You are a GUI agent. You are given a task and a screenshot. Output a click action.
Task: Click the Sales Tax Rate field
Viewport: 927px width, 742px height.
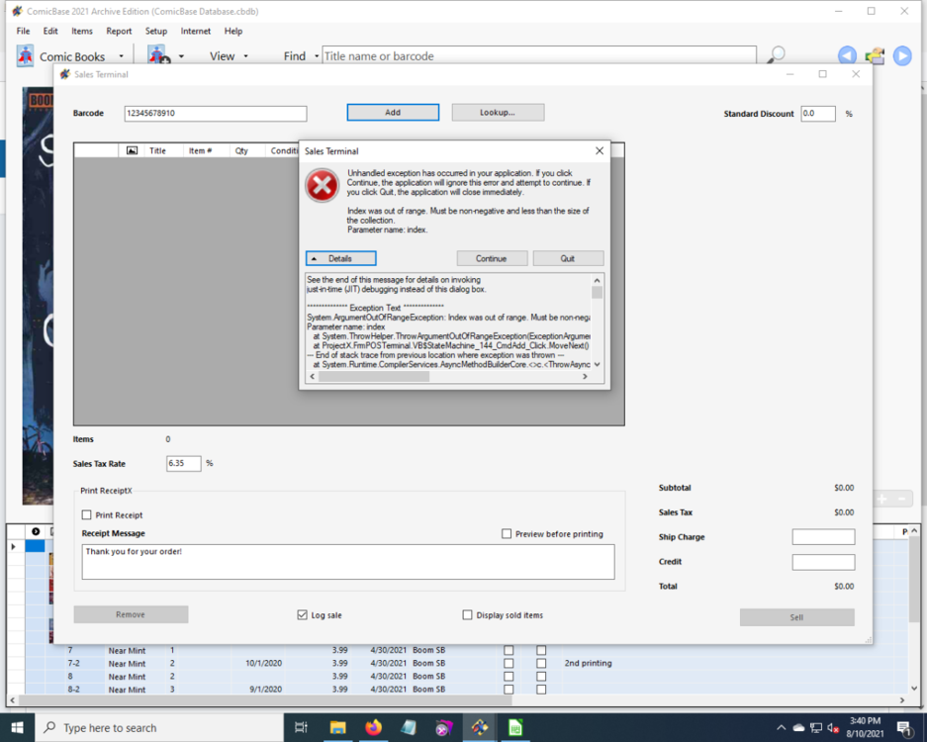183,463
